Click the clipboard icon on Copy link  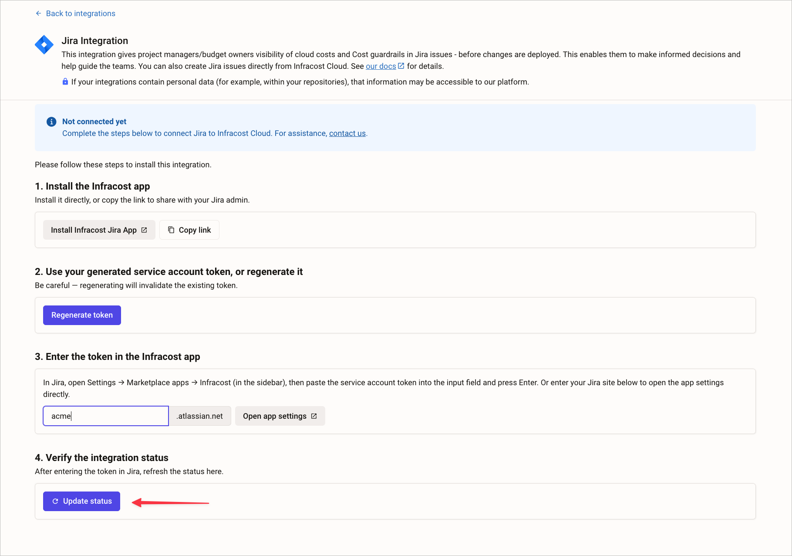pyautogui.click(x=171, y=230)
